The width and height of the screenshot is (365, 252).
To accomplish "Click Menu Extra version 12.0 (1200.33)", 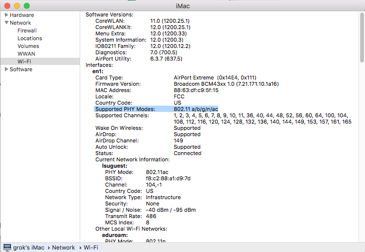I will 169,33.
